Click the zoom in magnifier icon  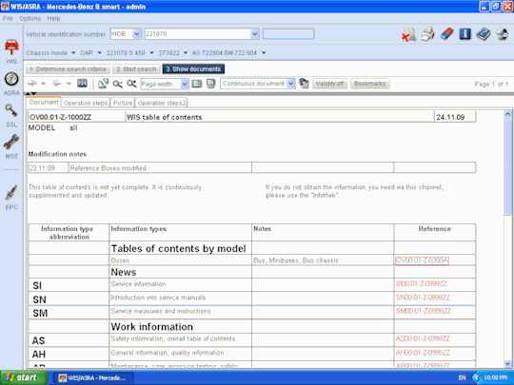click(x=131, y=84)
